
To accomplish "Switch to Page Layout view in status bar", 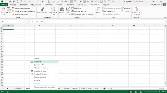I will pyautogui.click(x=136, y=92).
